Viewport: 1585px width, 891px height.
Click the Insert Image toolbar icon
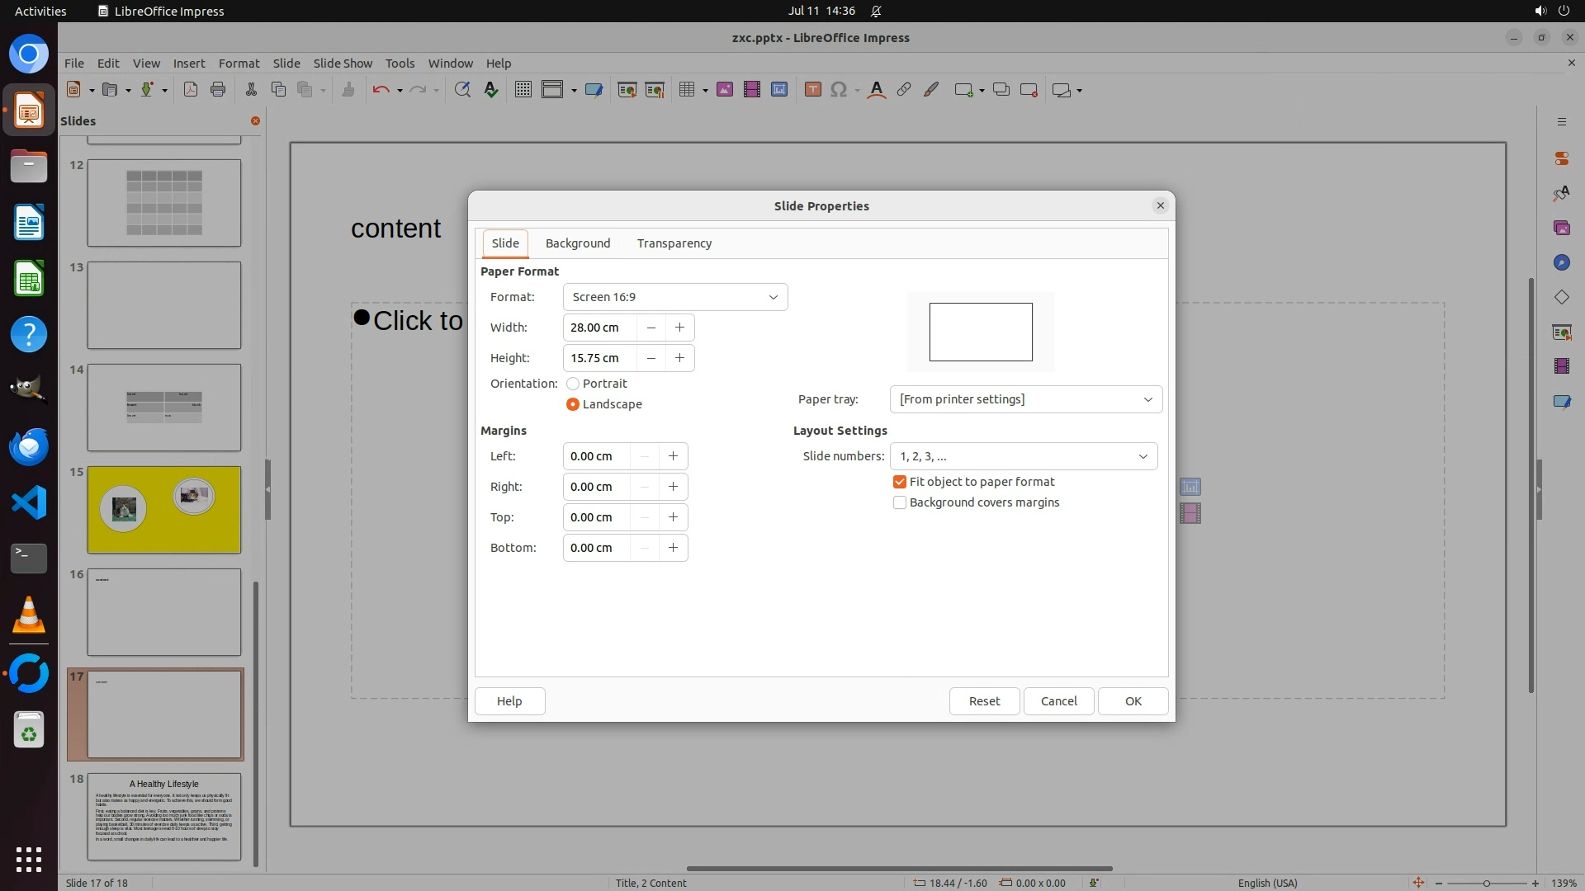[725, 90]
